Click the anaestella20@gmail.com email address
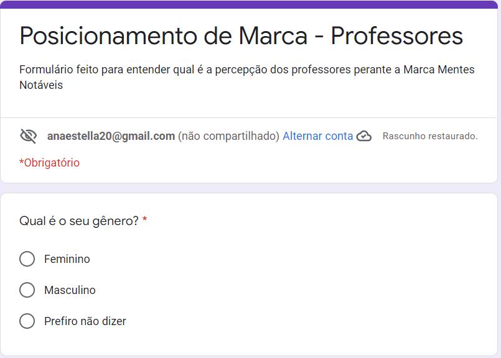Screen dimensions: 501x358 (111, 136)
